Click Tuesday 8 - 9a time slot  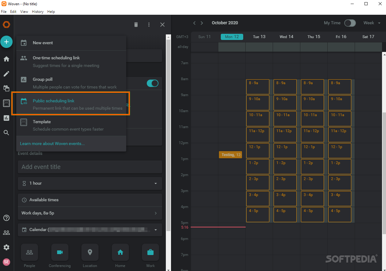pos(258,87)
